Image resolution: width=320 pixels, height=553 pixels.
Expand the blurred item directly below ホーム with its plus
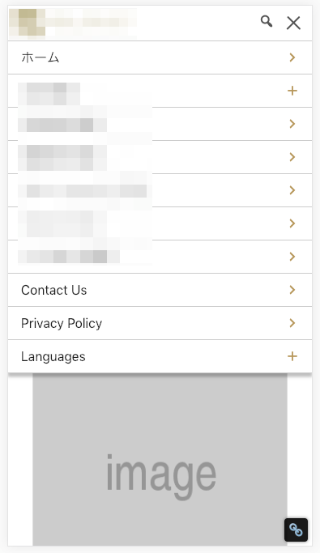coord(292,91)
